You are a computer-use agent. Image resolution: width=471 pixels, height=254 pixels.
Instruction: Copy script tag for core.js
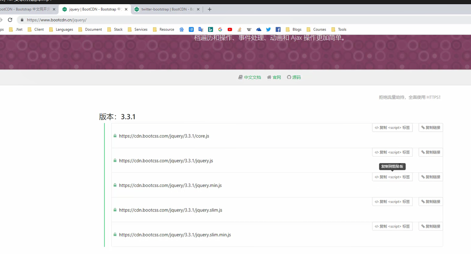392,128
